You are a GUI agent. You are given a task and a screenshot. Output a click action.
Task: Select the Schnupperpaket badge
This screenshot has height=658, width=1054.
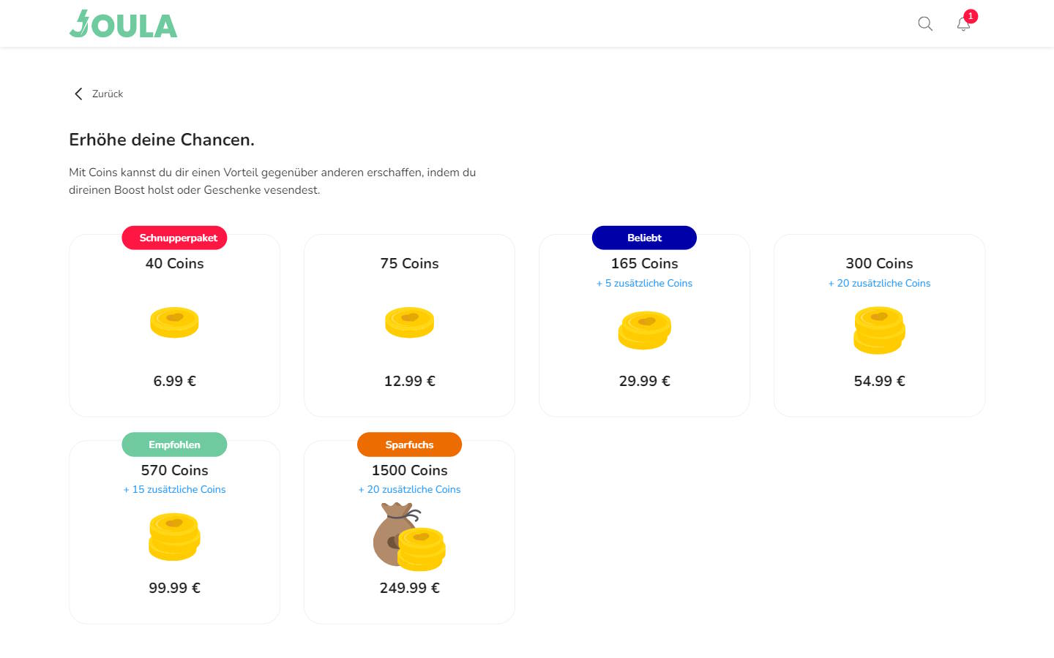point(174,238)
